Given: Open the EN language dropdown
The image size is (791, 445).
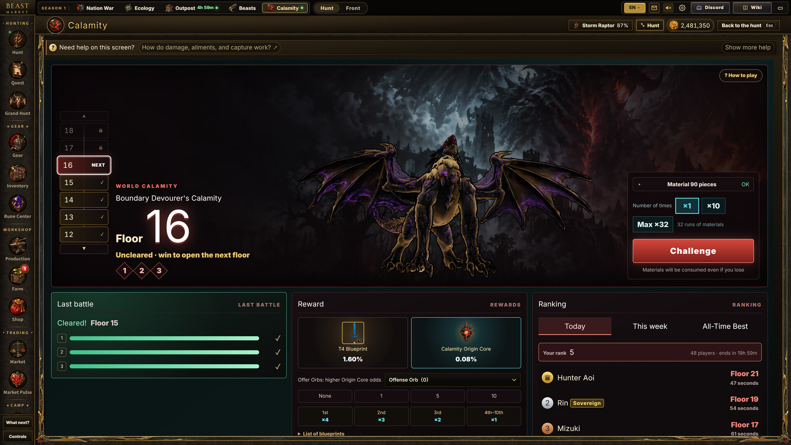Looking at the screenshot, I should (635, 8).
